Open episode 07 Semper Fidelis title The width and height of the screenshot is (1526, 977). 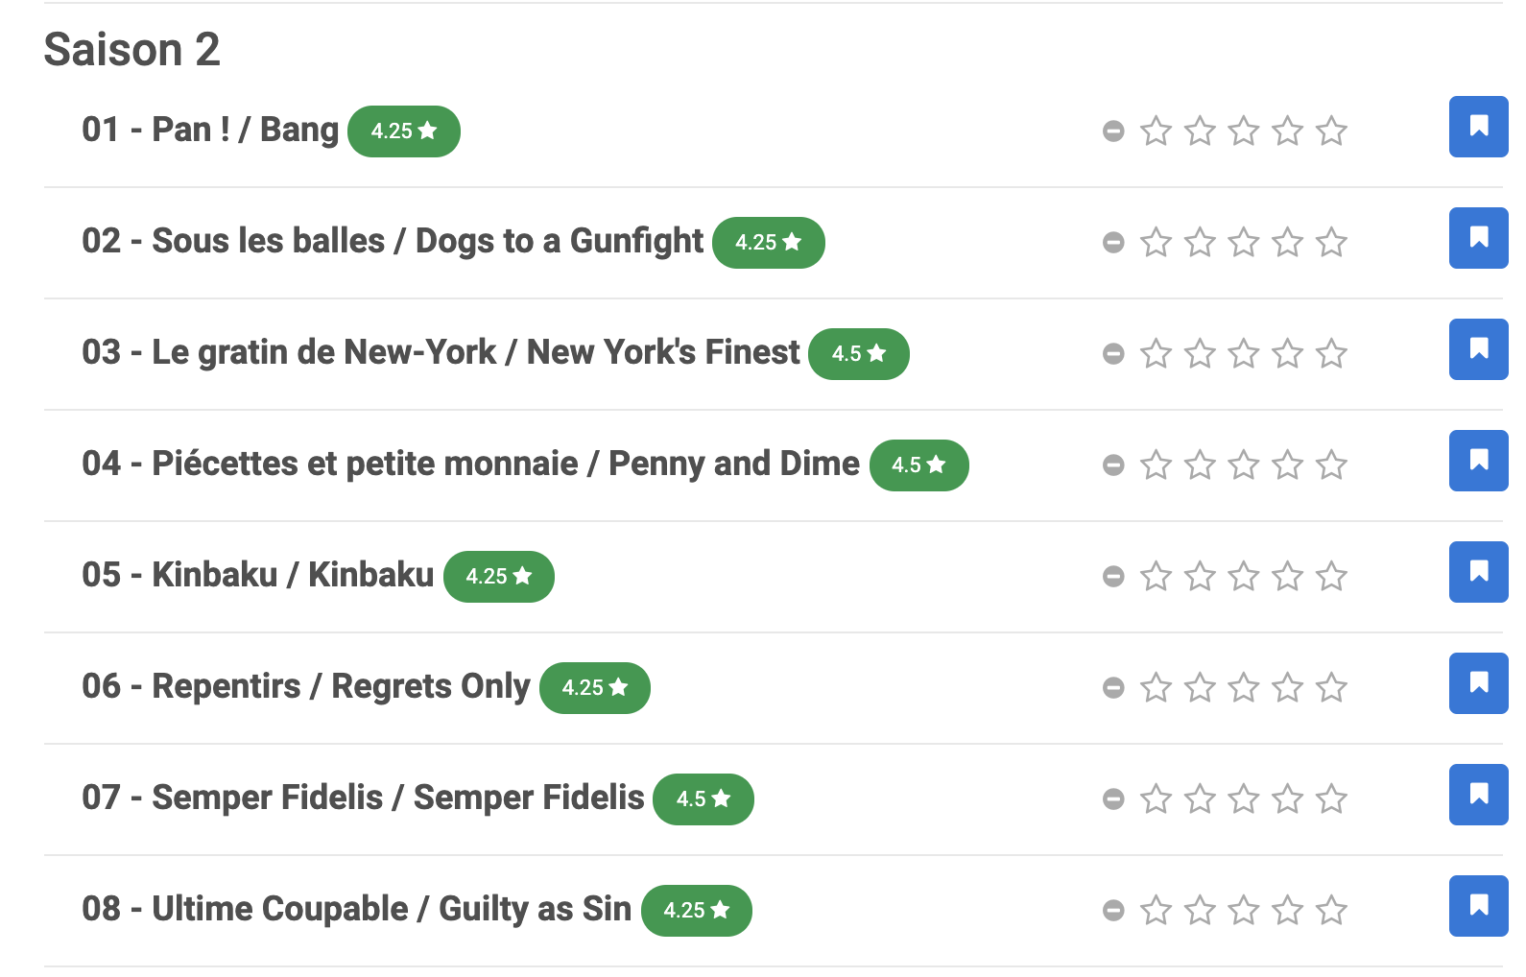point(363,798)
